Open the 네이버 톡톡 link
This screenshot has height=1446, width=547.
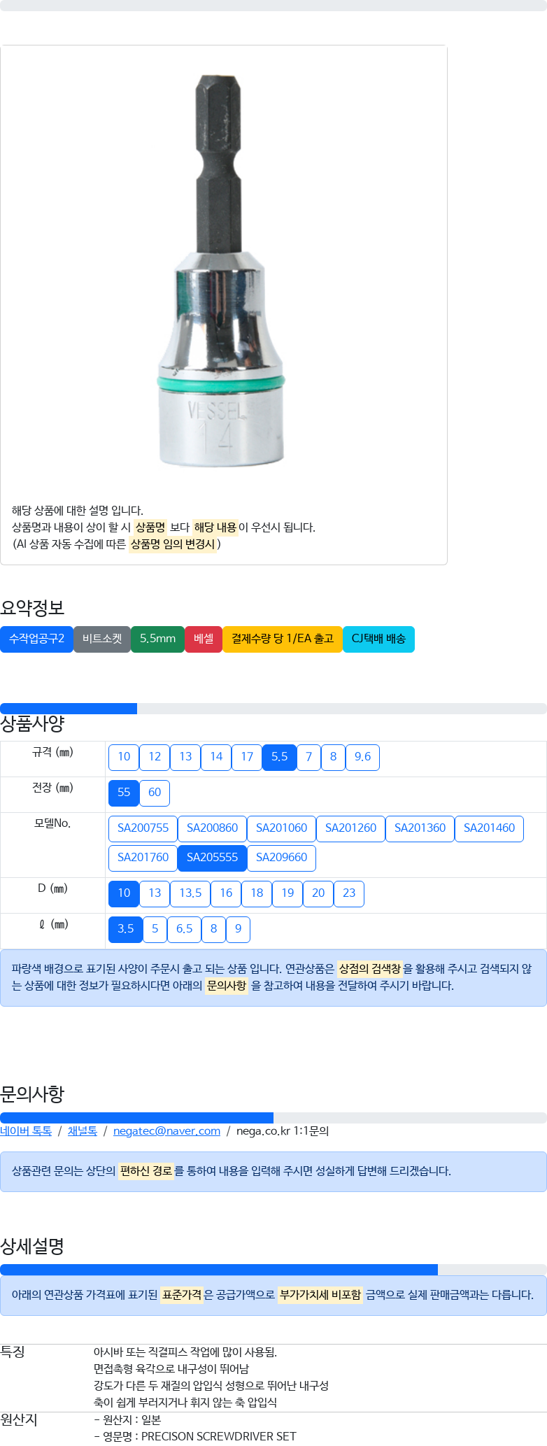click(x=26, y=1131)
